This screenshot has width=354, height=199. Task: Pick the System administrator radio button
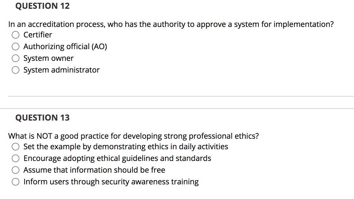(16, 70)
